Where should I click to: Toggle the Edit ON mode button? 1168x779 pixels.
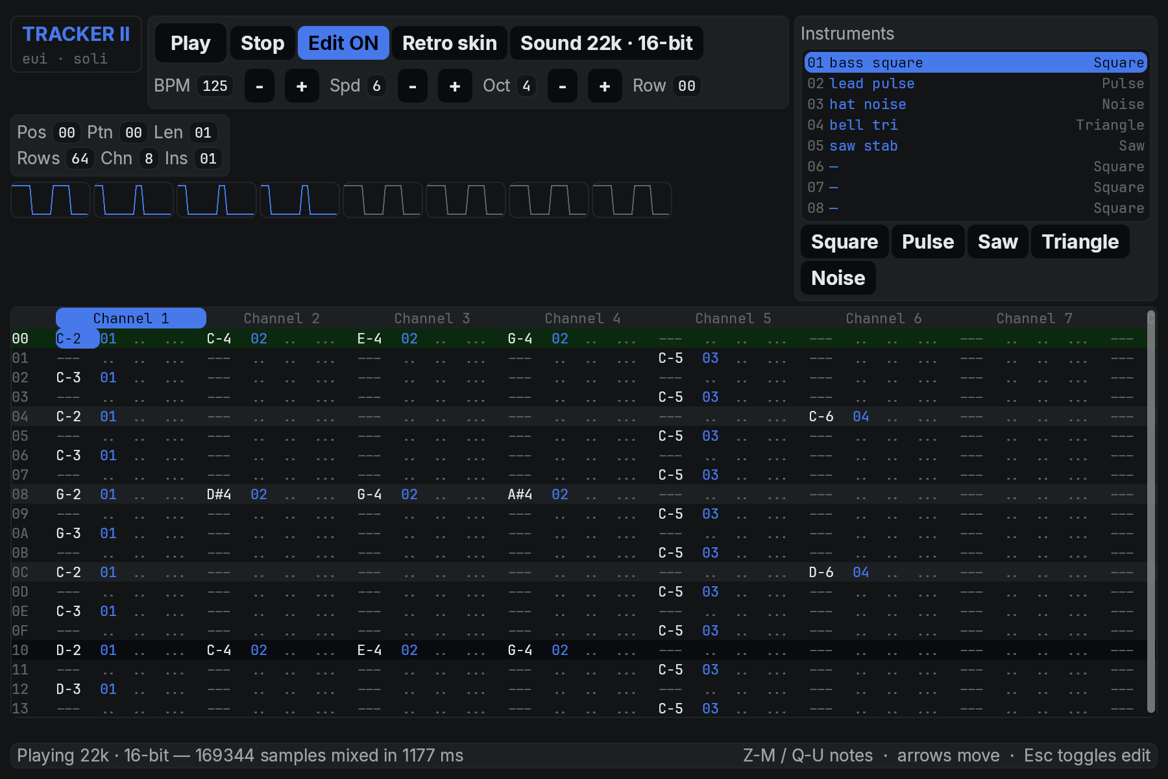click(343, 43)
